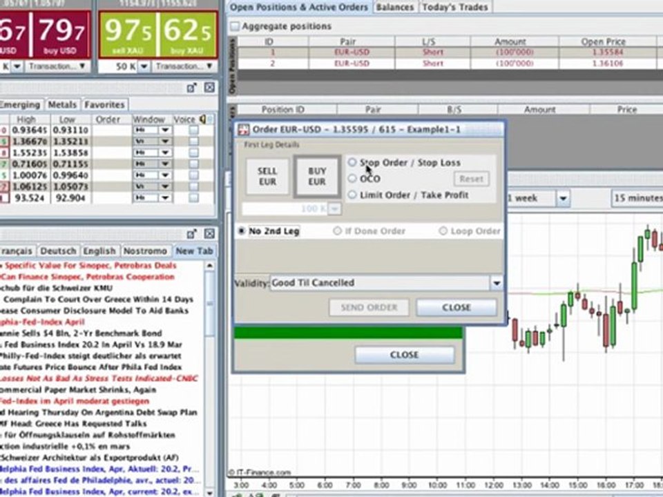
Task: Click the sell XAU price tile
Action: 127,35
